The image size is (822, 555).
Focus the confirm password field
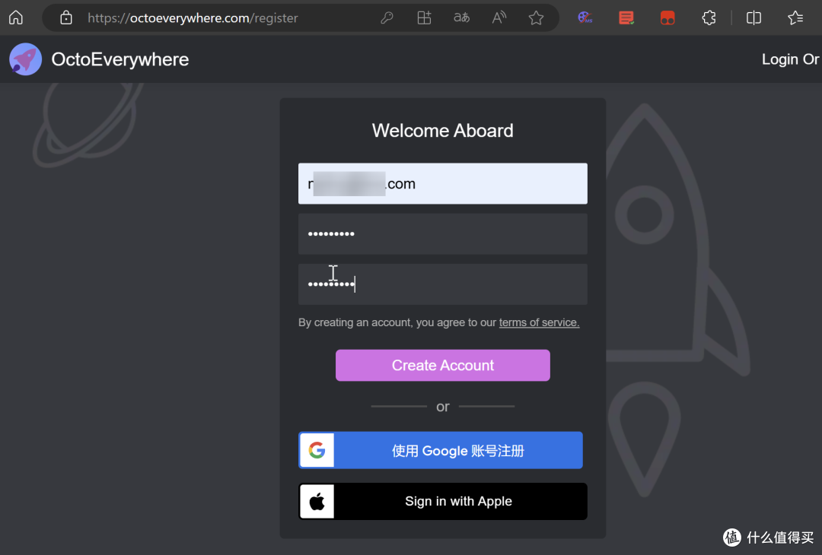click(x=442, y=284)
